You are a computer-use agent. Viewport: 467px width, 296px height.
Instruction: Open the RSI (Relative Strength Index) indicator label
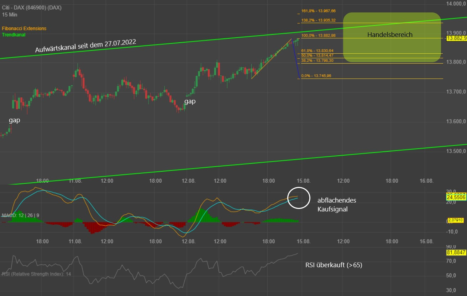tap(36, 274)
